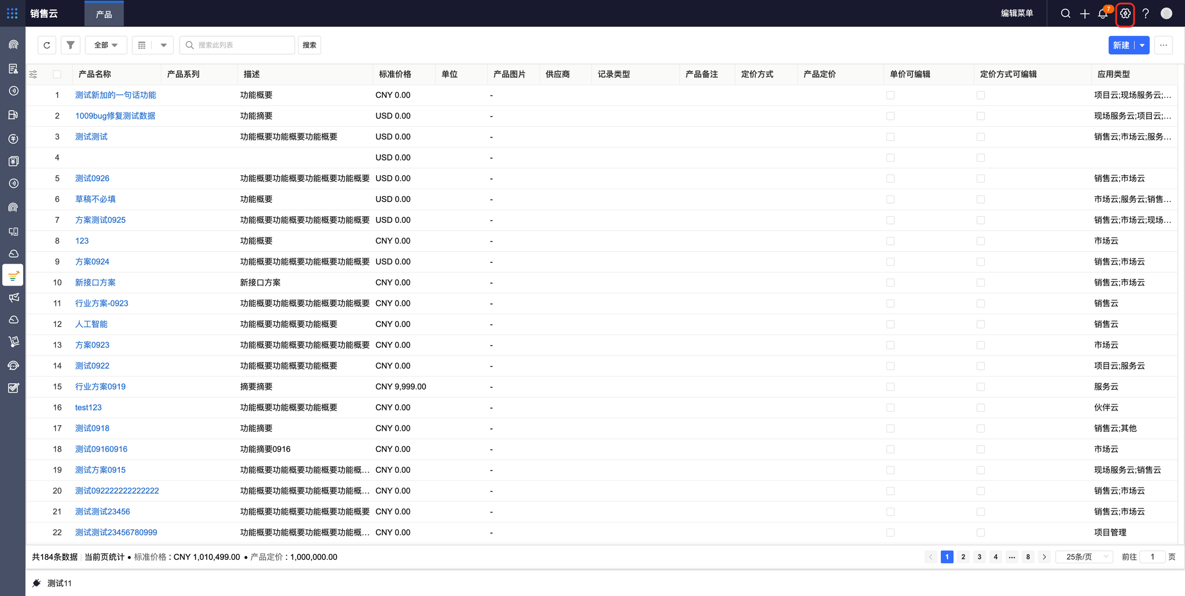Toggle the select-all checkbox in header
Viewport: 1185px width, 596px height.
pos(57,74)
